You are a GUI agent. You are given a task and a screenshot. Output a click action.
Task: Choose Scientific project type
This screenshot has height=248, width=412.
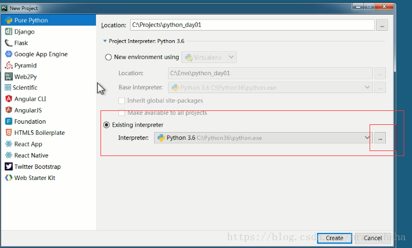pos(49,87)
